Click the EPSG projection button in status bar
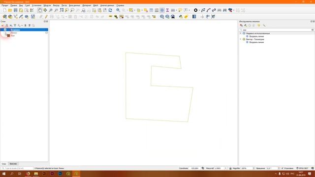The width and height of the screenshot is (315, 177). [x=302, y=168]
